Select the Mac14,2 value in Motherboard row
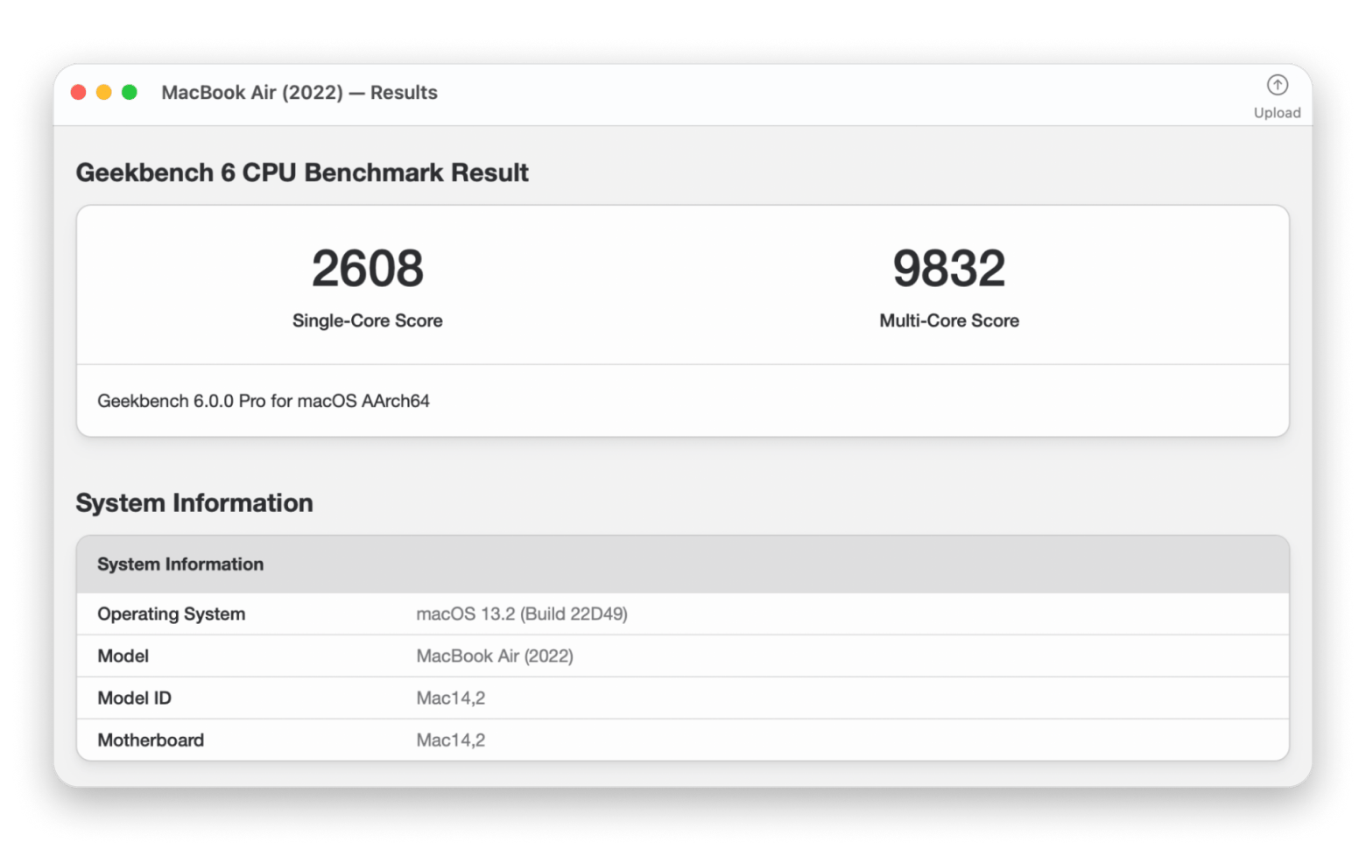1366x863 pixels. (451, 740)
